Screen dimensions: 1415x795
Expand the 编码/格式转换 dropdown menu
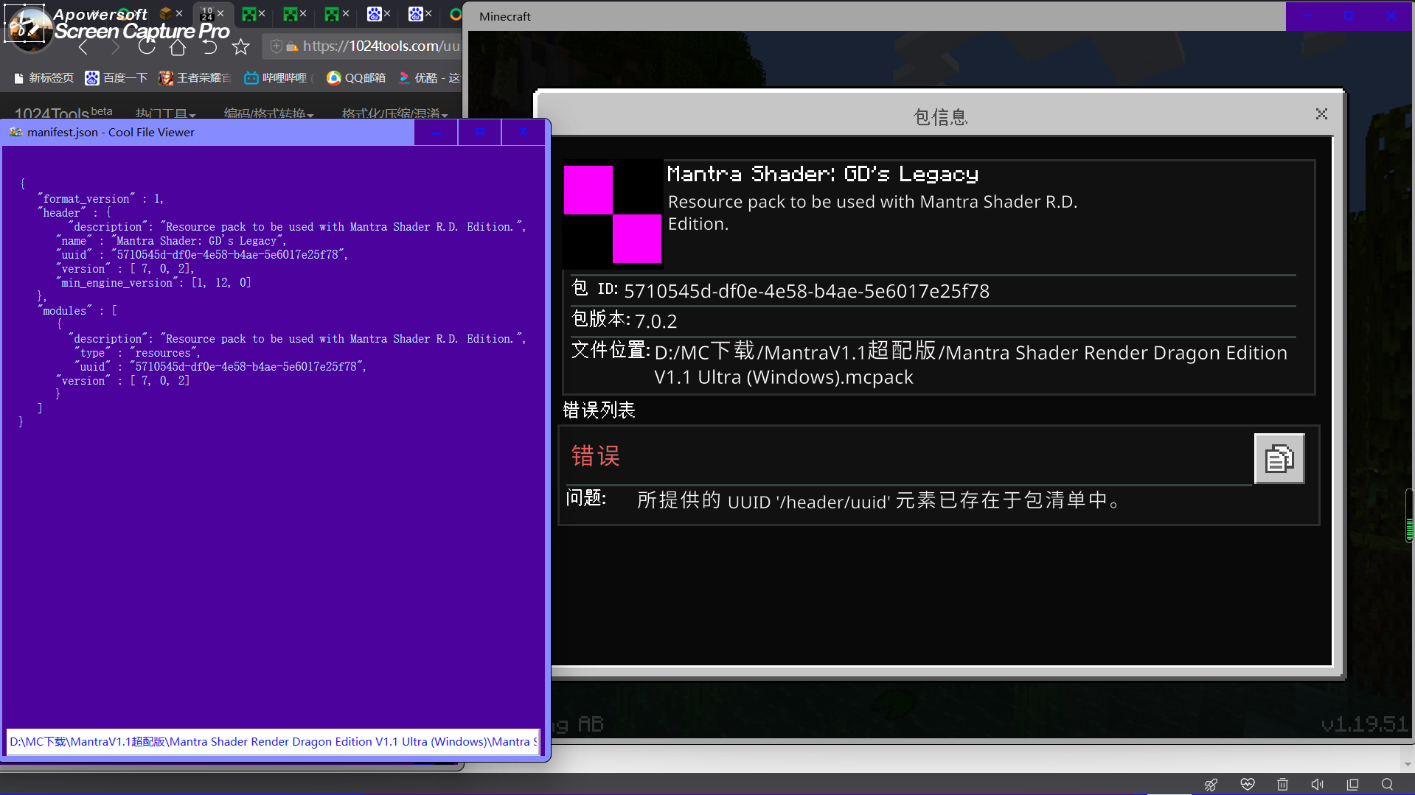click(268, 113)
